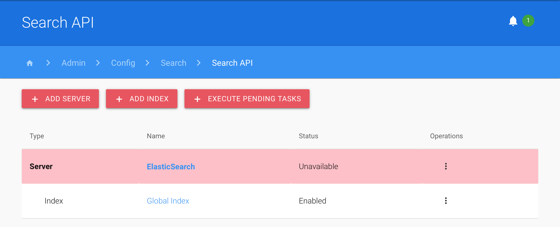Click the plus icon on Add Server
The width and height of the screenshot is (560, 227).
point(35,99)
